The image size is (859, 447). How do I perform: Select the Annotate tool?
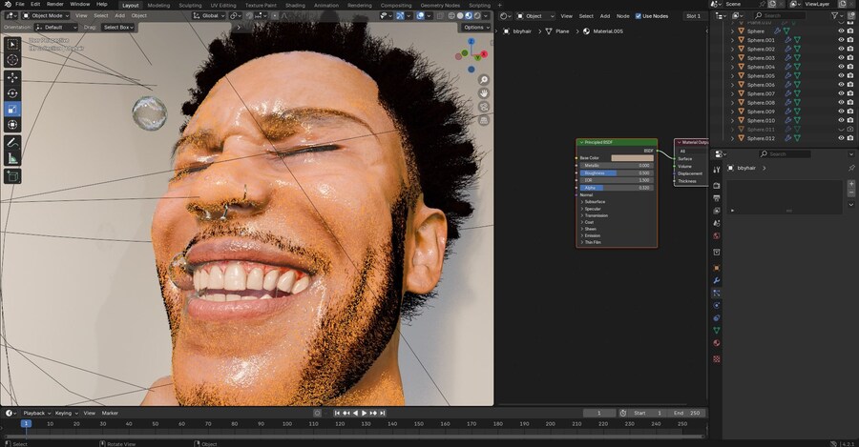(x=12, y=143)
